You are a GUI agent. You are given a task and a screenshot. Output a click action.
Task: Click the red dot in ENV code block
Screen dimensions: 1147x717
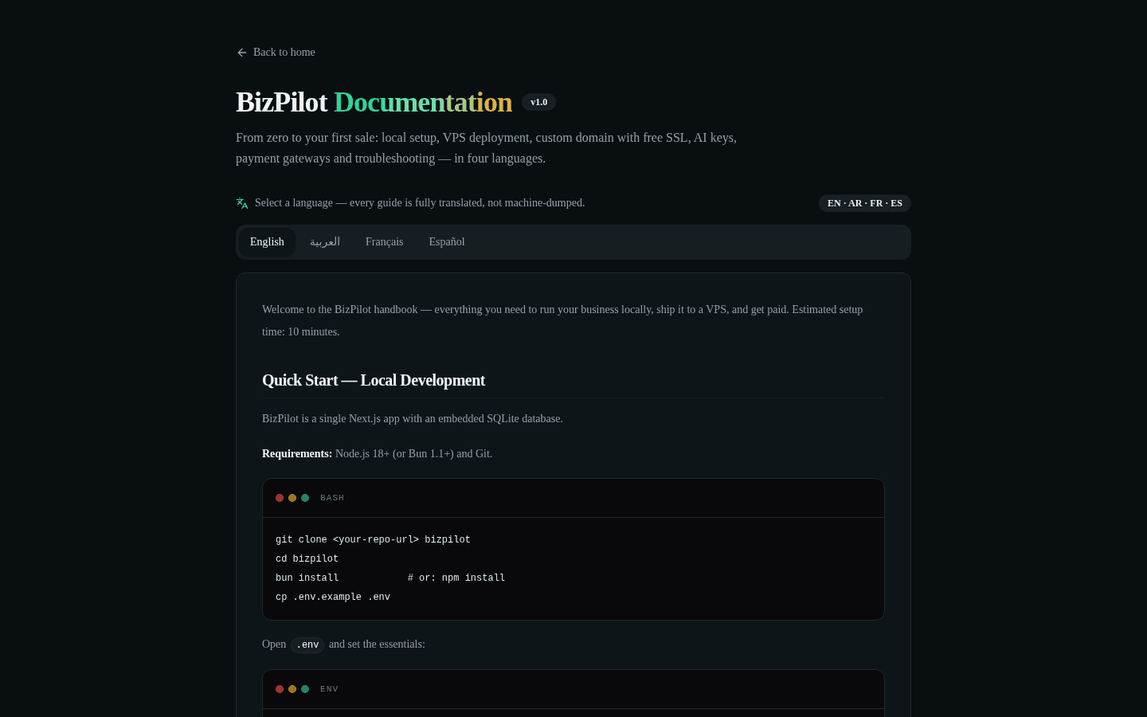tap(280, 689)
